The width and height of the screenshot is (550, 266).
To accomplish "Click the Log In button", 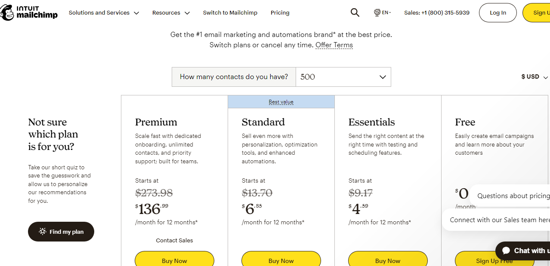I will click(x=498, y=13).
